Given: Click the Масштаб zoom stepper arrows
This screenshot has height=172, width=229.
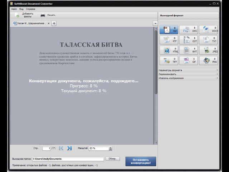Looking at the screenshot, I should click(111, 148).
